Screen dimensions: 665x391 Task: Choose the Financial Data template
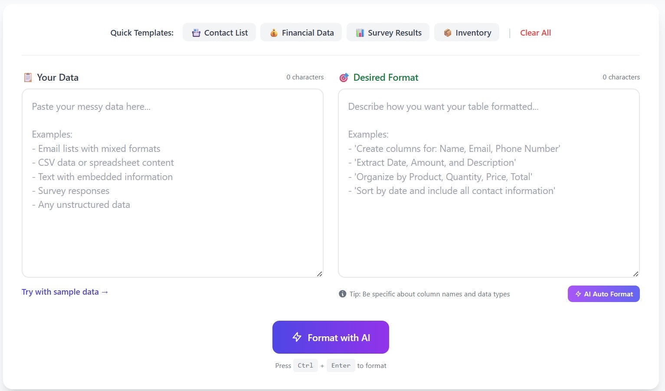click(x=301, y=33)
